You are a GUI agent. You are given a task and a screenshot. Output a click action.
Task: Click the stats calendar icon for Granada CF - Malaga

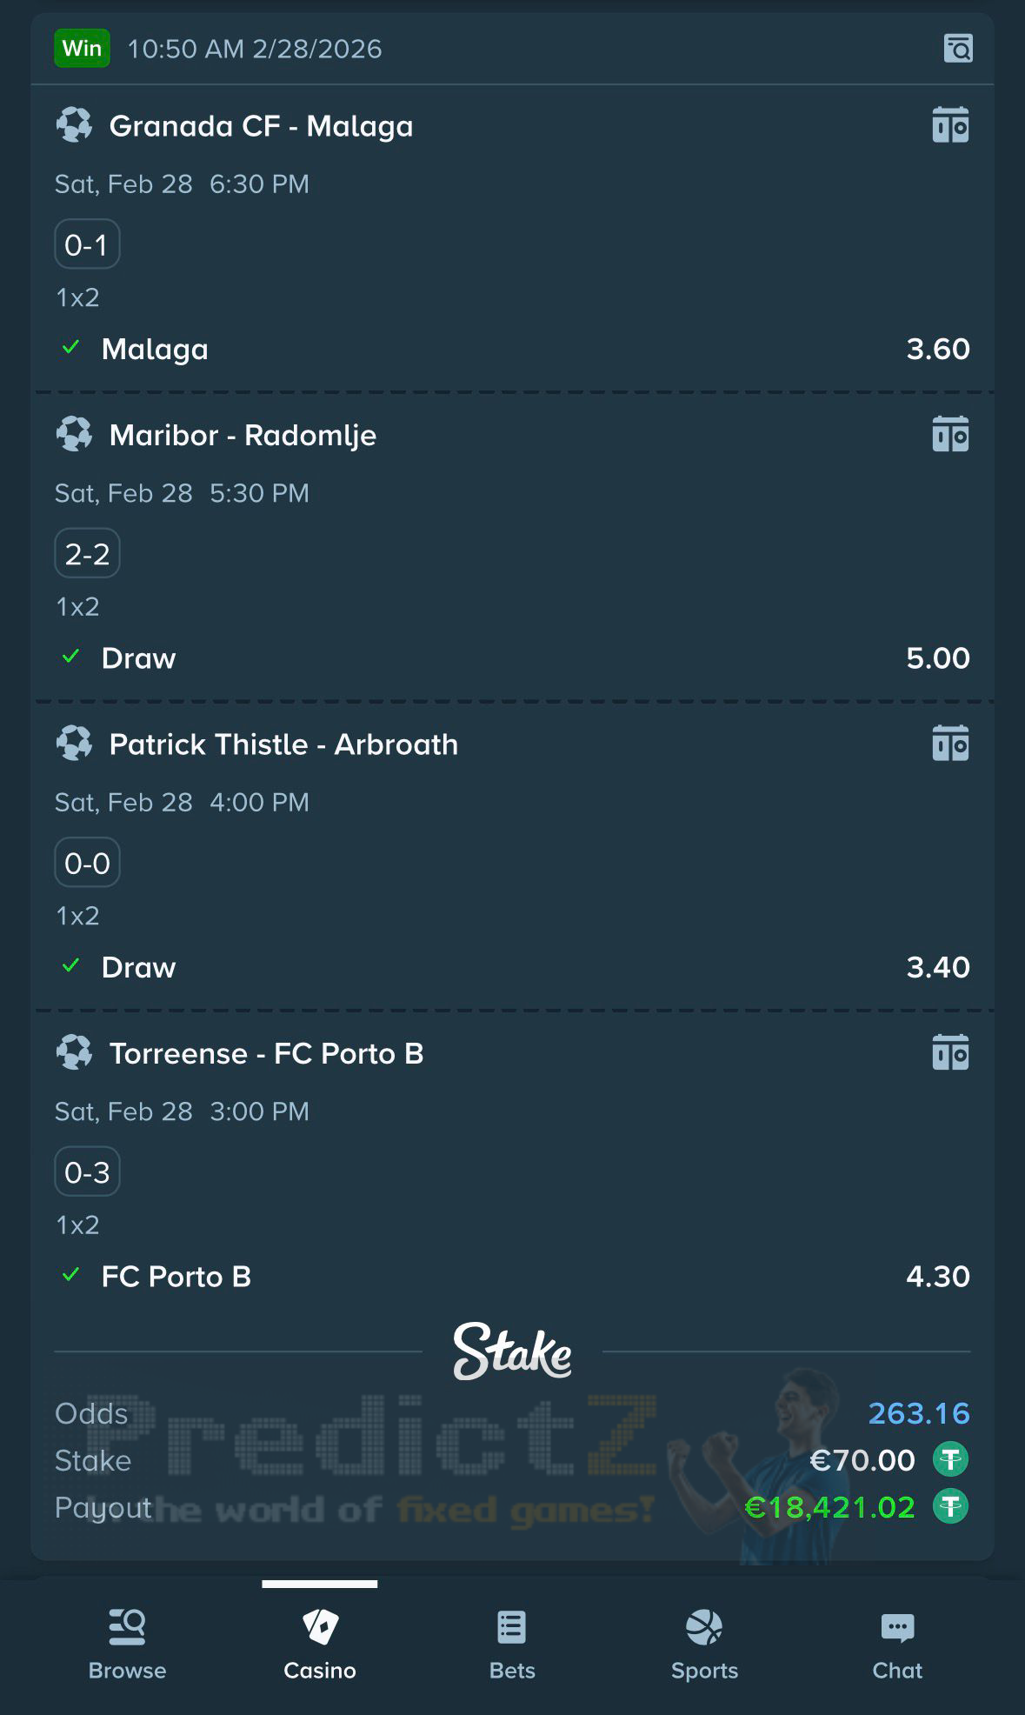pos(953,125)
